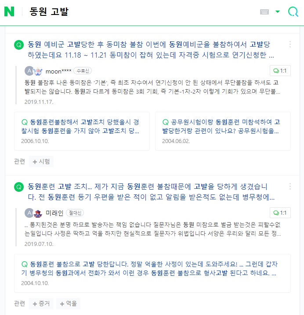This screenshot has height=315, width=304.
Task: Open the 2006.10.10 related question card
Action: coord(82,131)
